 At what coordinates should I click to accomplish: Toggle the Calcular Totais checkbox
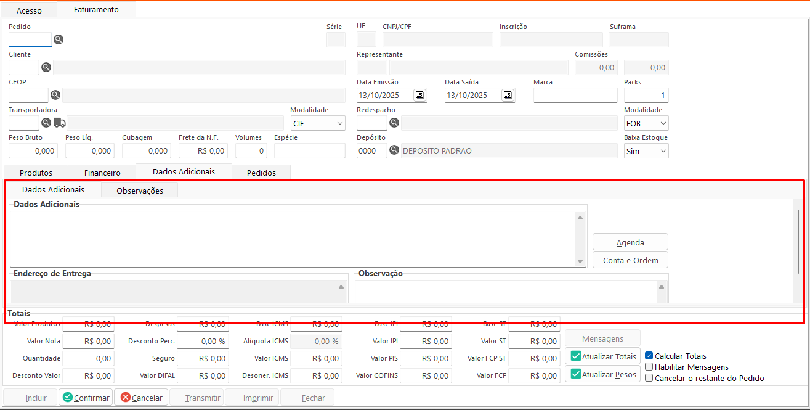pyautogui.click(x=649, y=356)
